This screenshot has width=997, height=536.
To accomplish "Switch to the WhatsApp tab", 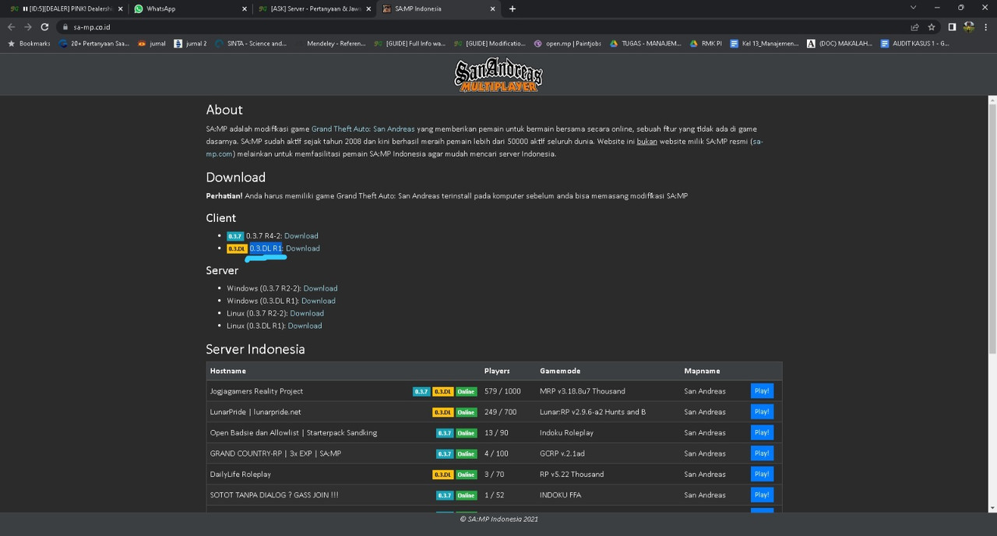I will tap(189, 9).
